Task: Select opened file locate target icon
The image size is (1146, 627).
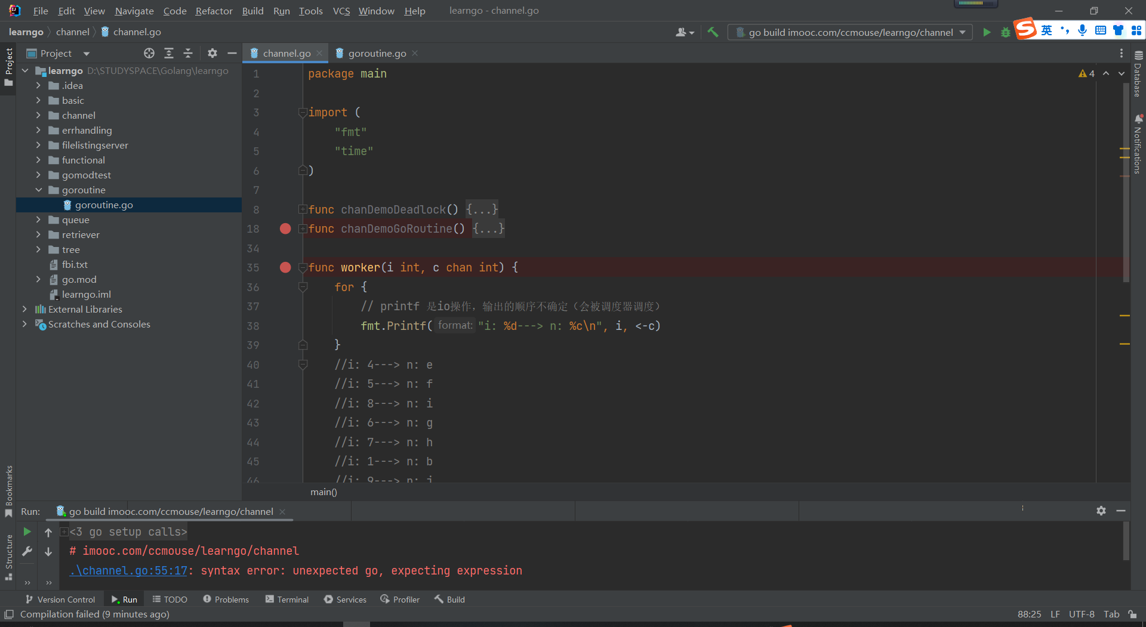Action: click(x=149, y=54)
